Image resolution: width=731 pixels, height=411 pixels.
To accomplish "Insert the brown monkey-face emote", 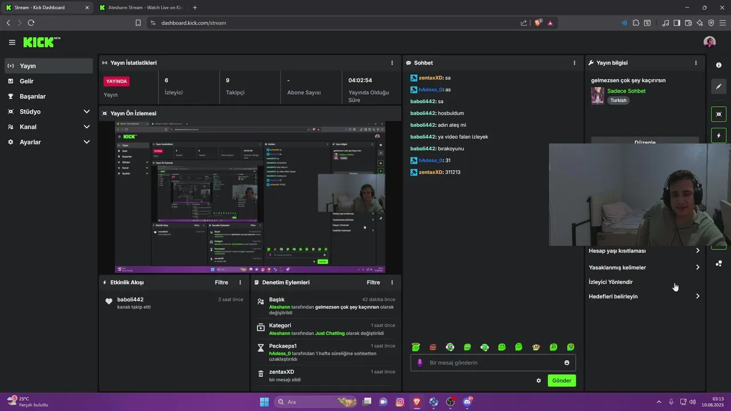I will [536, 347].
